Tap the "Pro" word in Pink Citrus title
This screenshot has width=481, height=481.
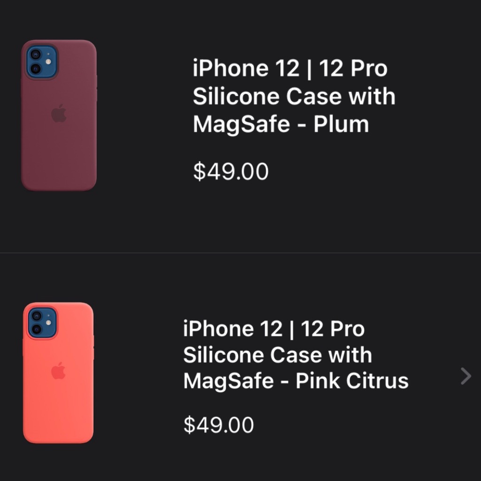(x=347, y=329)
